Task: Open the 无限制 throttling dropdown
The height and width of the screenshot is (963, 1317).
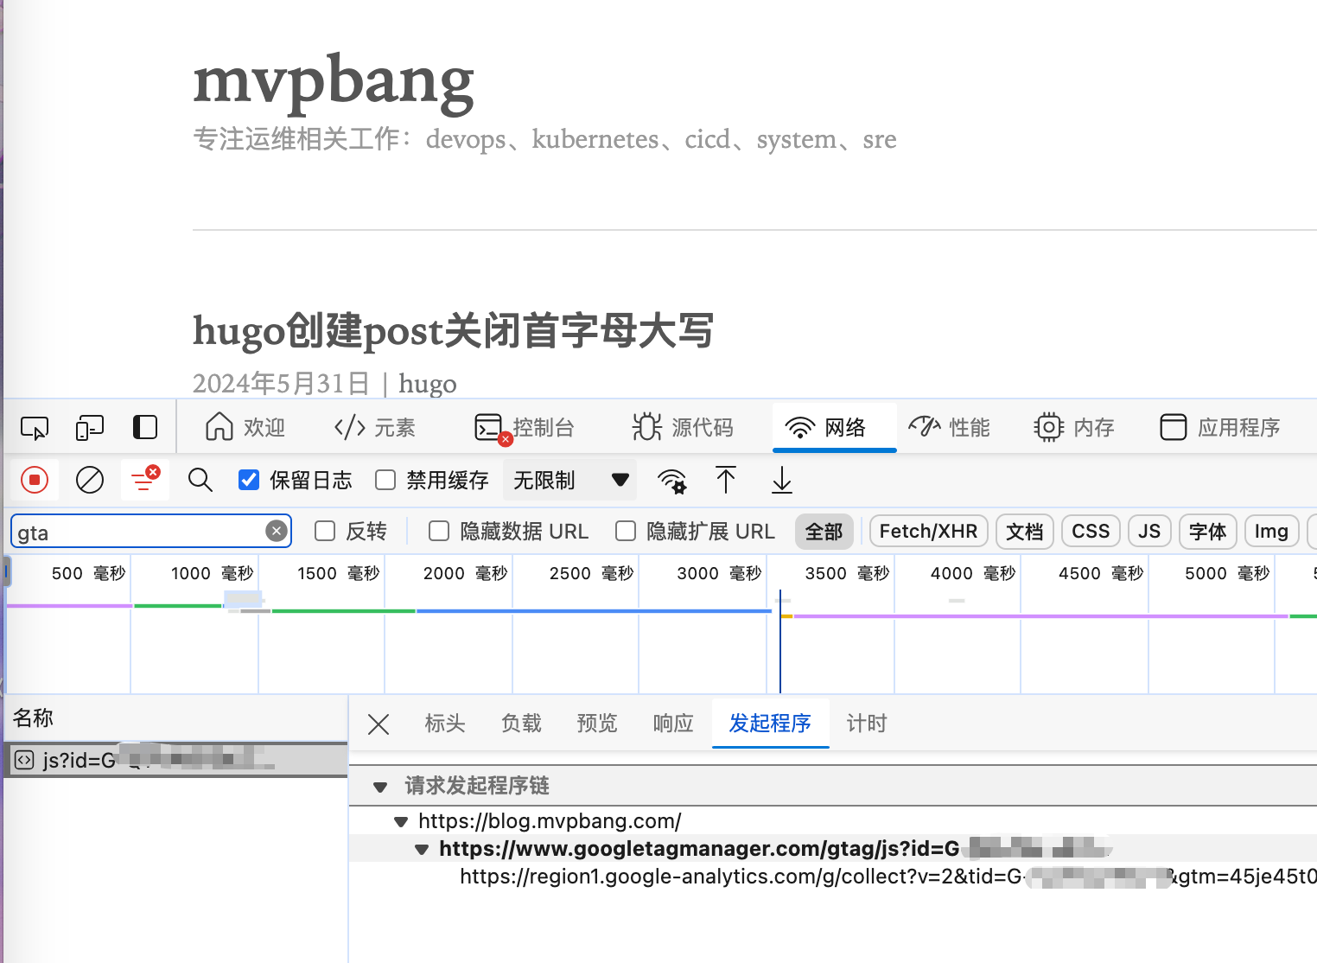Action: click(x=569, y=480)
